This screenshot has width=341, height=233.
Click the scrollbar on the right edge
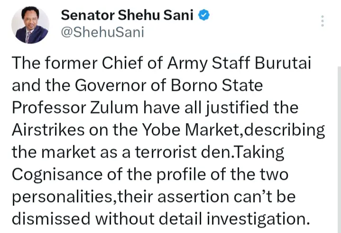(x=338, y=142)
